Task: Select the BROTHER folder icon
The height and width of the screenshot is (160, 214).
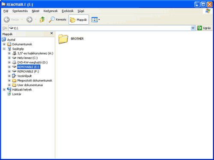Action: 63,39
